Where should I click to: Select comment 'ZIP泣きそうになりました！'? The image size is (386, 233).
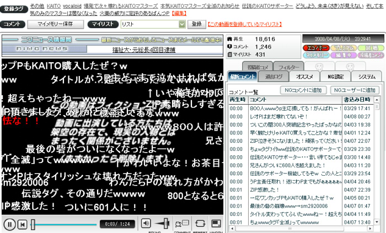click(301, 141)
